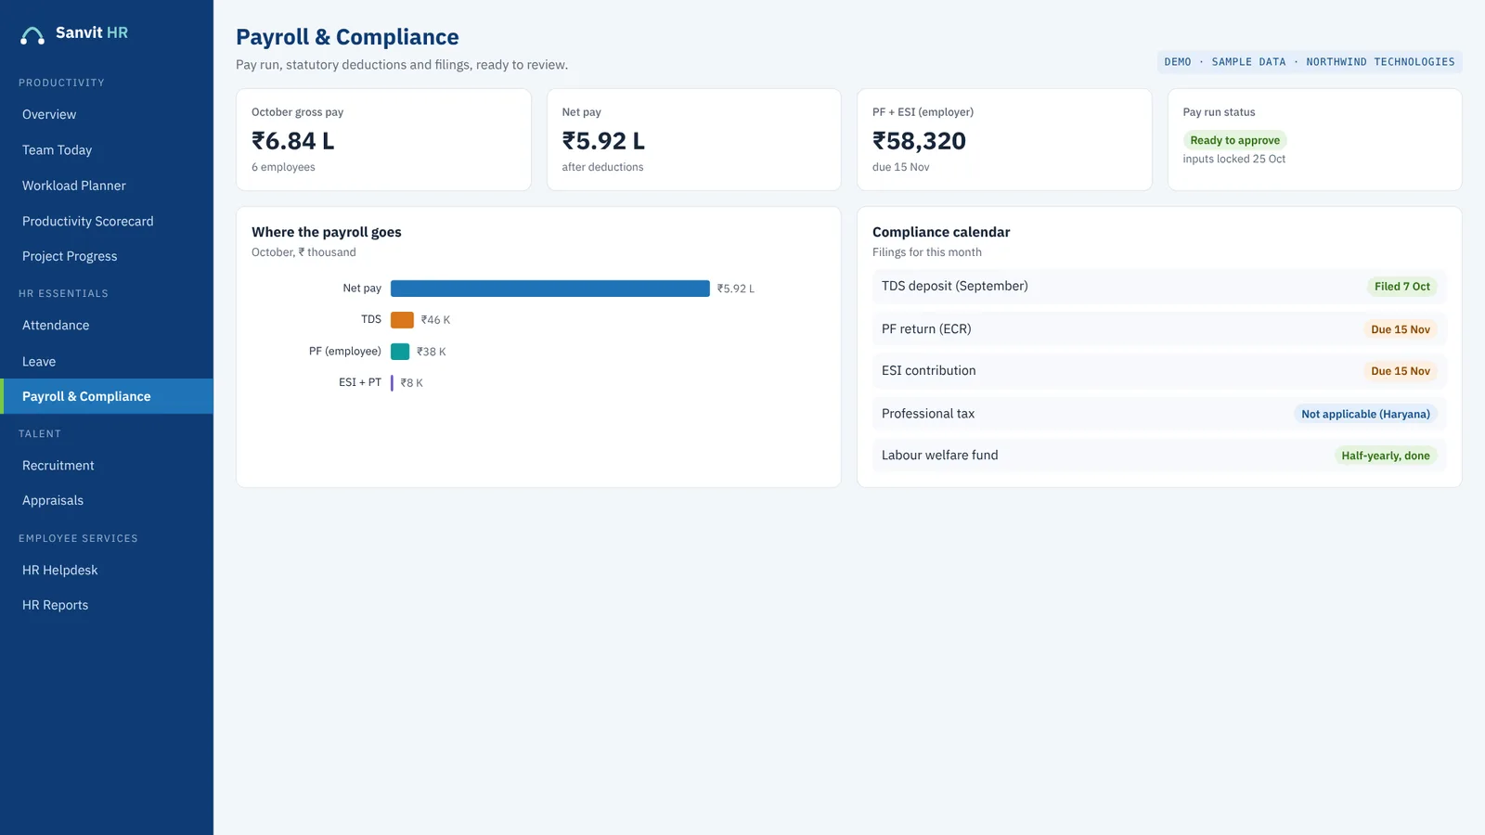
Task: Click the Filed 7 Oct badge
Action: [x=1401, y=287]
